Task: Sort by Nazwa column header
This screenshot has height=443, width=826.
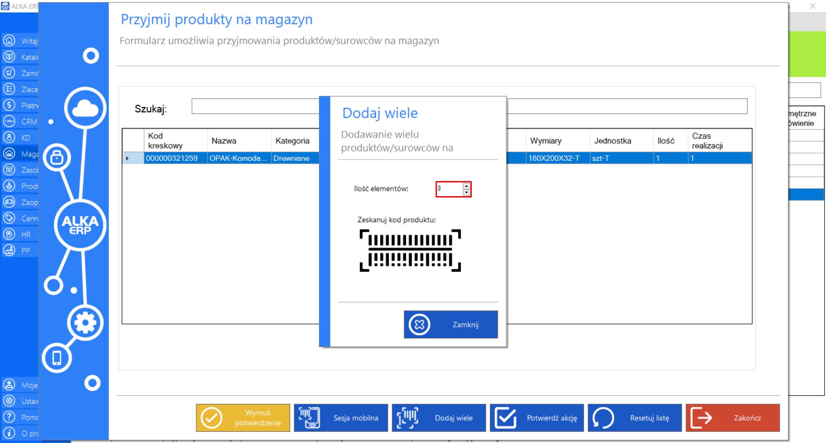Action: pos(239,141)
